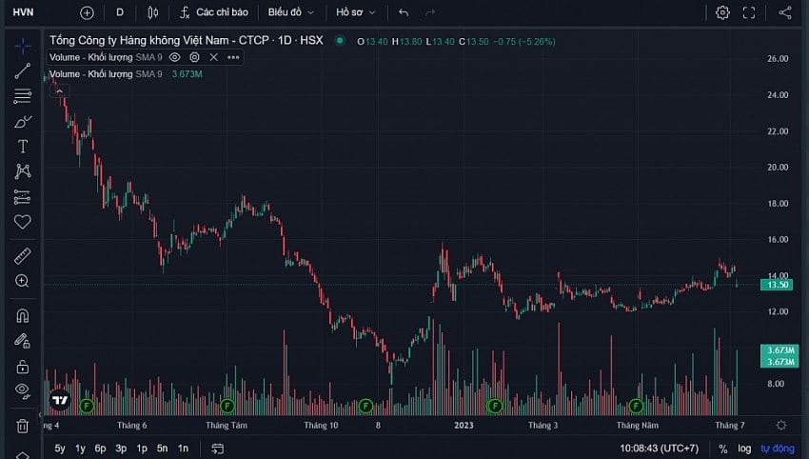Screen dimensions: 809x459
Task: Click the TradingView logo
Action: [x=59, y=400]
